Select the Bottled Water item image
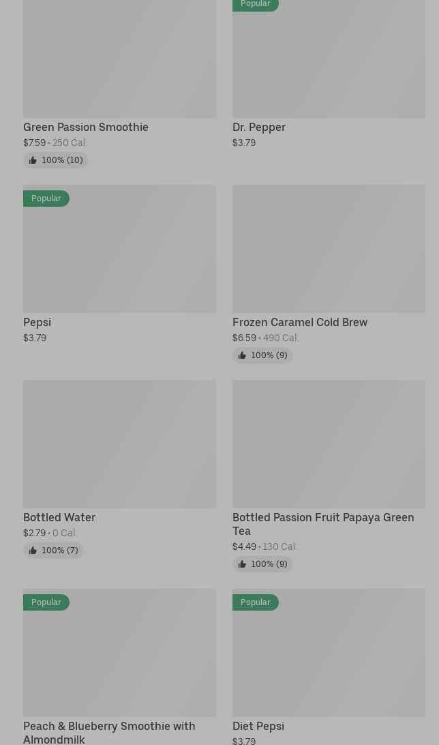Viewport: 439px width, 745px height. pos(119,444)
